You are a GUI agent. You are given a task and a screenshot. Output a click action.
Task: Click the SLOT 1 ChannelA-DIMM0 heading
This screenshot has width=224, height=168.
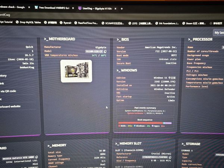pyautogui.click(x=130, y=150)
